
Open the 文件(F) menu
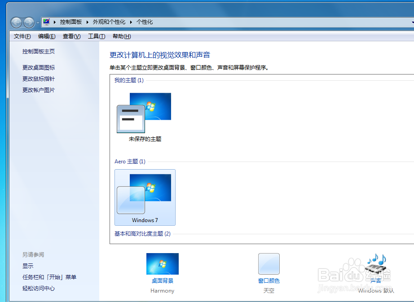pyautogui.click(x=22, y=36)
